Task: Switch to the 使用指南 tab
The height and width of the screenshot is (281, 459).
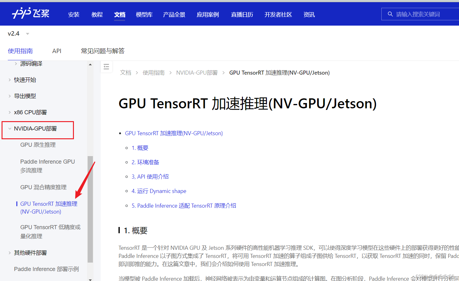Action: 20,51
